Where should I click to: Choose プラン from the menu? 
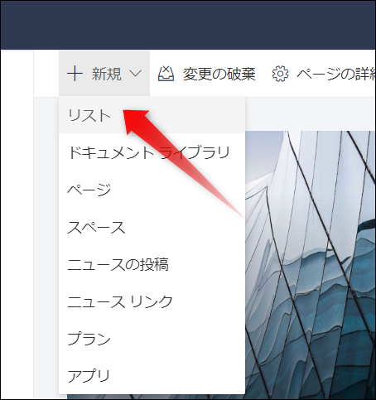coord(152,339)
